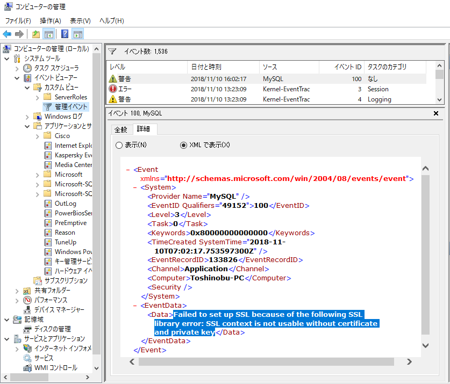
Task: Open the ヘルプ(H) menu
Action: click(x=112, y=20)
